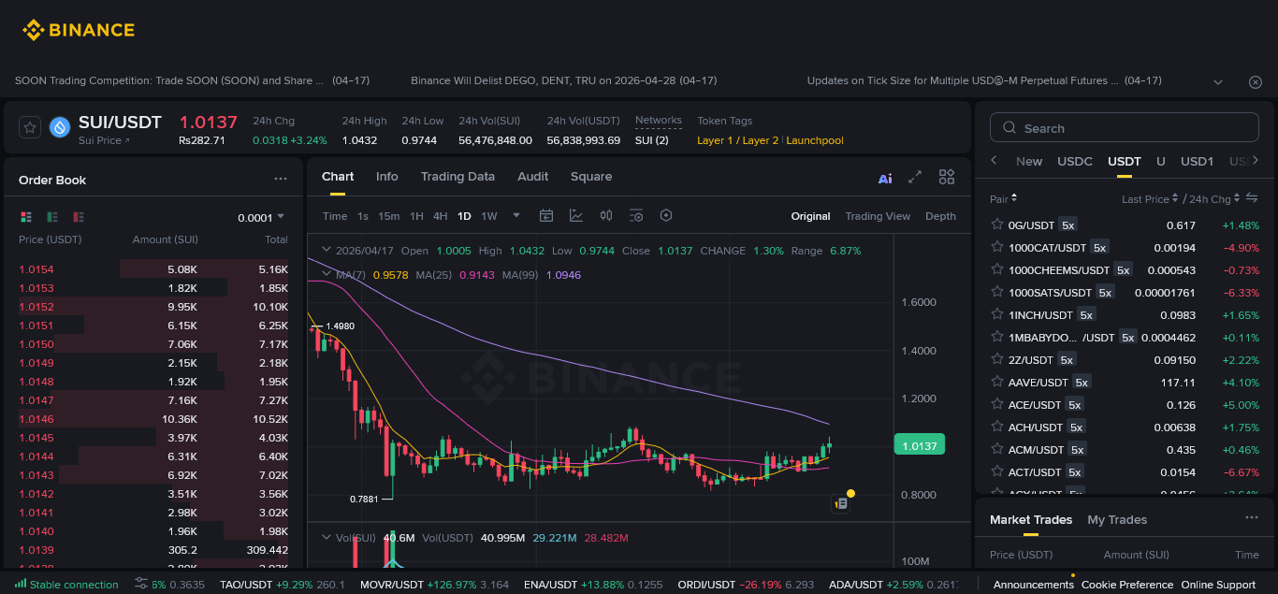Click the pair Search field
The width and height of the screenshot is (1278, 594).
[x=1124, y=128]
